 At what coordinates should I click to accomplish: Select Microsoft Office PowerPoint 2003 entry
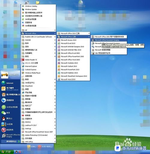[73, 56]
